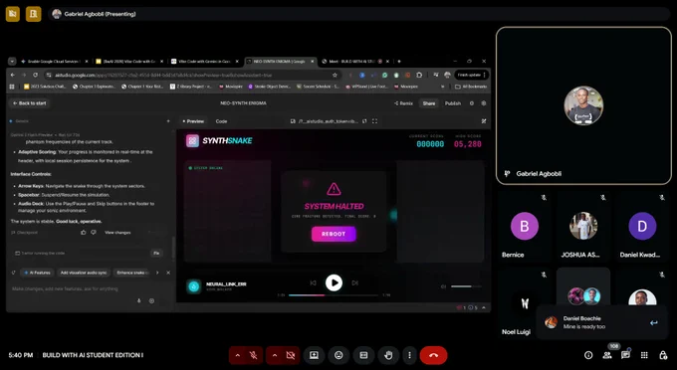Click Publish in AI Studio header
The width and height of the screenshot is (677, 370).
(453, 103)
